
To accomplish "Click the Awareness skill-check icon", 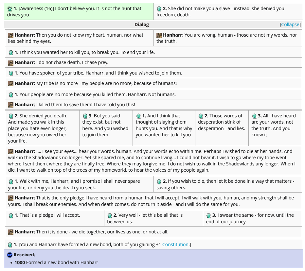I will 10,9.
